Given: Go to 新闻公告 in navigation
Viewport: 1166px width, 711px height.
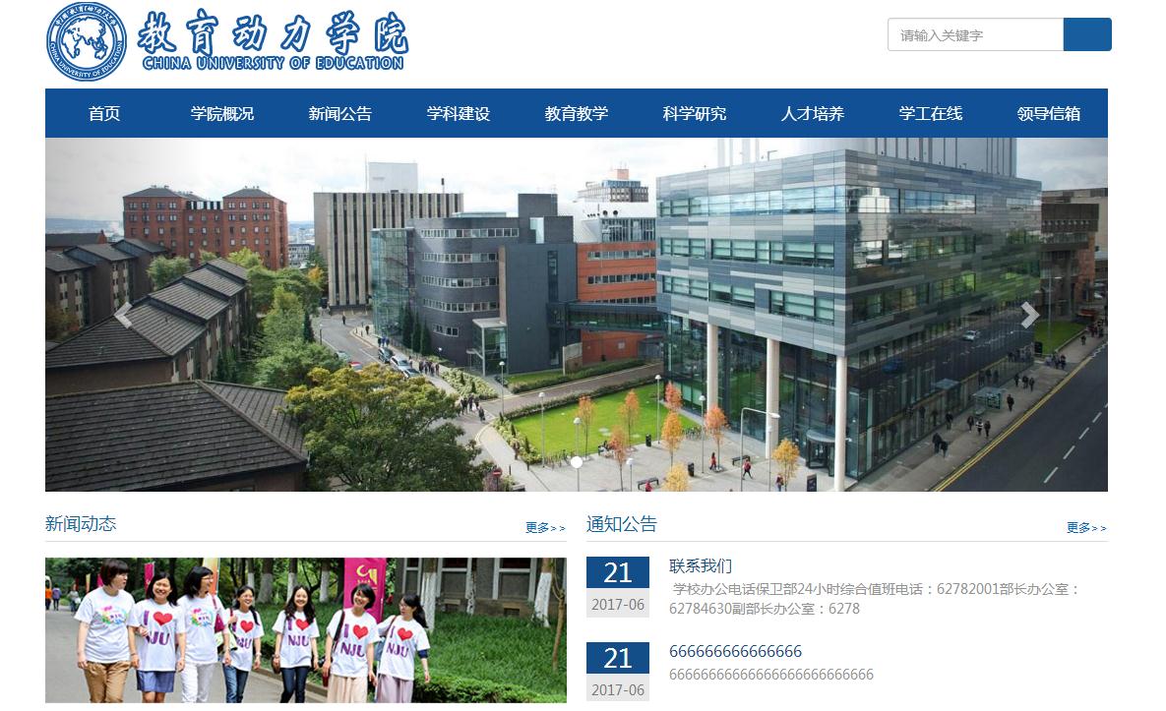Looking at the screenshot, I should 340,113.
